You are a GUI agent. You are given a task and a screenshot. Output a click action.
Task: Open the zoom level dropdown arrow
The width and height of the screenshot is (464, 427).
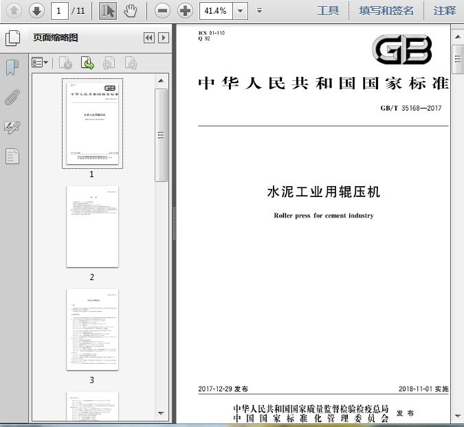(x=239, y=10)
